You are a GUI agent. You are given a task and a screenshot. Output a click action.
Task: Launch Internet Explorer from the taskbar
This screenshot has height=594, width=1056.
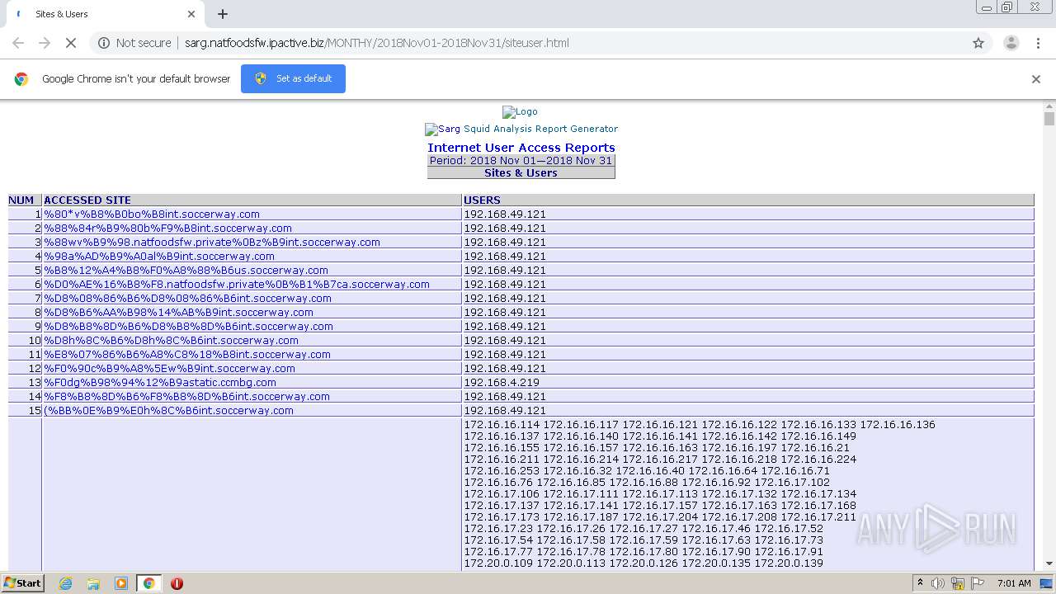pyautogui.click(x=65, y=583)
